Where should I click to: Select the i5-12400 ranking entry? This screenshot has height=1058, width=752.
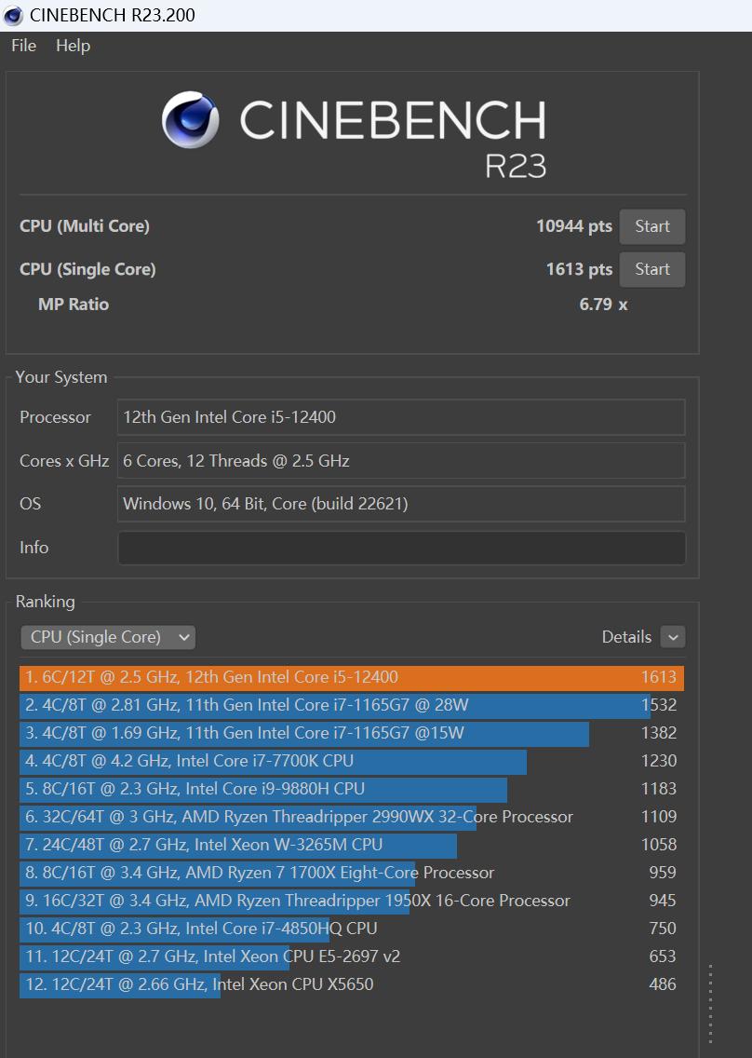(x=351, y=677)
